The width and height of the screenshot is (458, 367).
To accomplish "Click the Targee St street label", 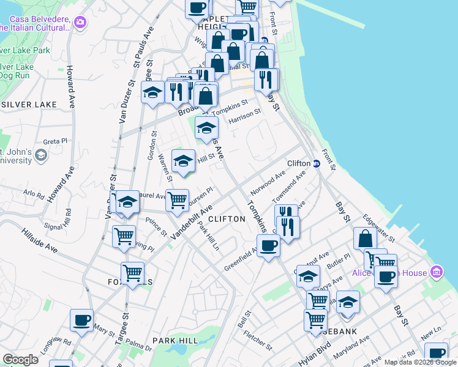I will pos(122,329).
